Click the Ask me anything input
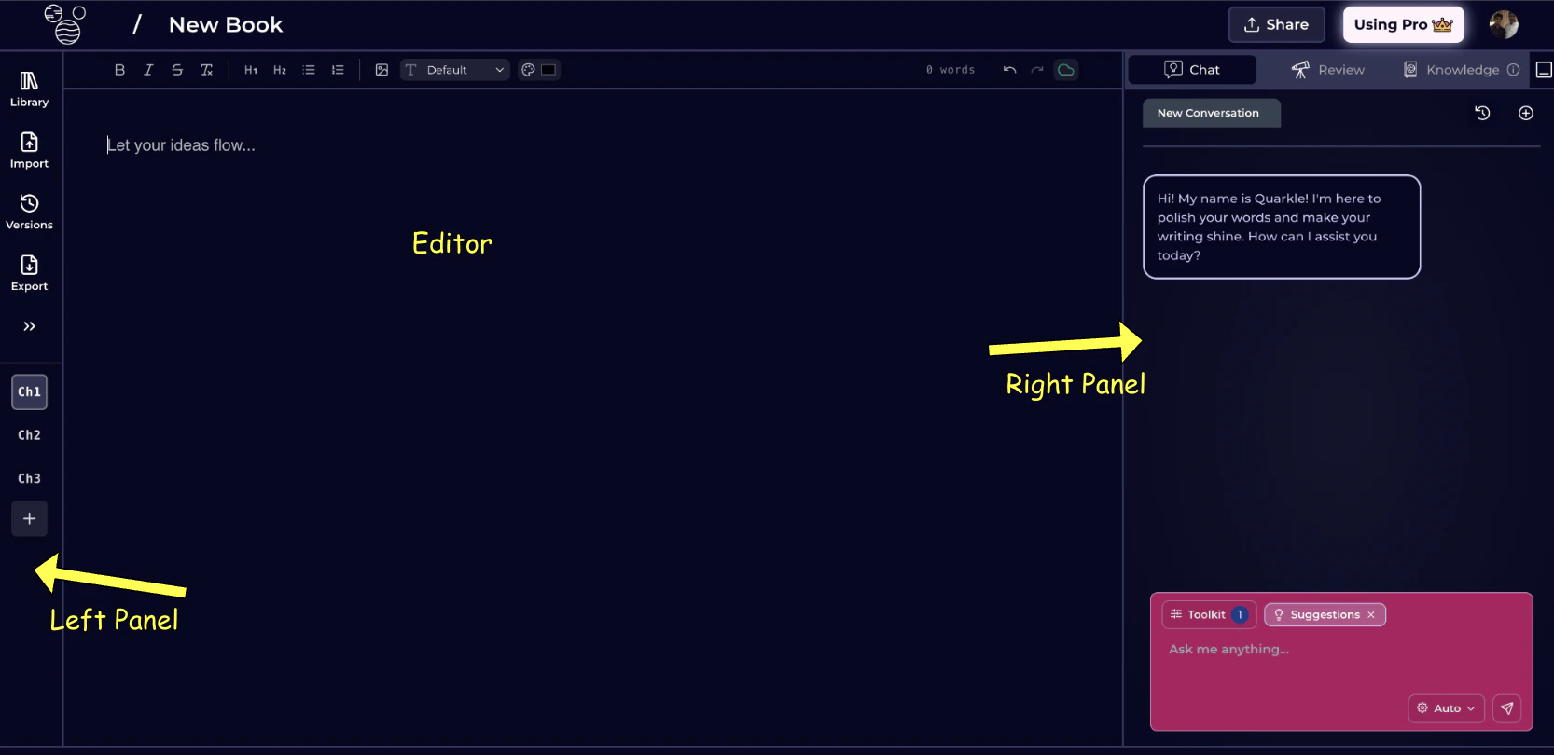1554x755 pixels. [x=1340, y=650]
